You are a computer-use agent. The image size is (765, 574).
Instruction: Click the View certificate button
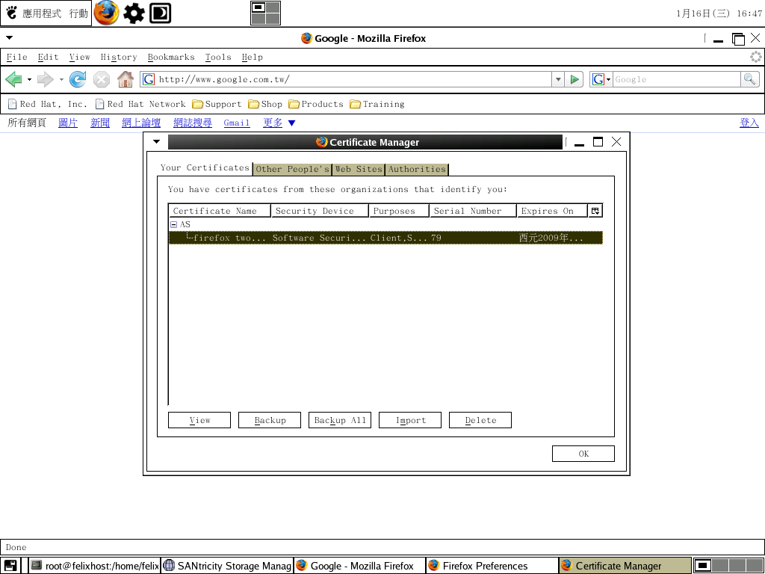pos(199,420)
